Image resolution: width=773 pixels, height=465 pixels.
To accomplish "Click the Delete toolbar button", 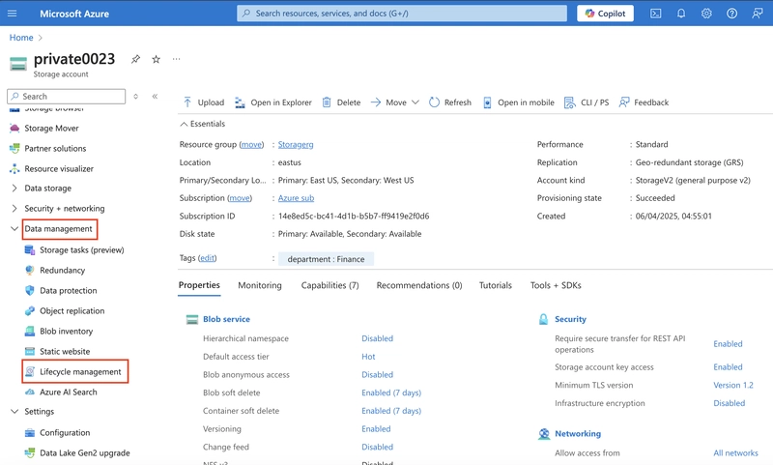I will pyautogui.click(x=341, y=102).
